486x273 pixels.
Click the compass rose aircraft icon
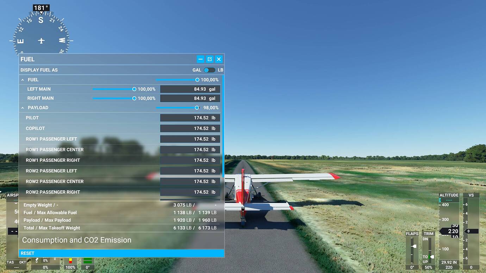(41, 41)
